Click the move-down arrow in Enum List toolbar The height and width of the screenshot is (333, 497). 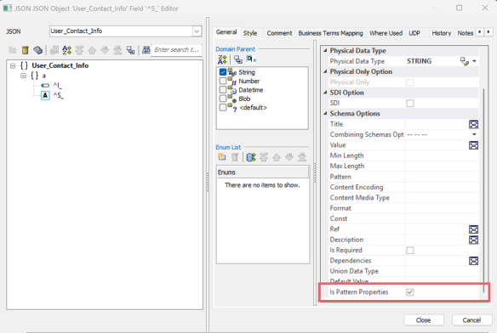click(289, 157)
